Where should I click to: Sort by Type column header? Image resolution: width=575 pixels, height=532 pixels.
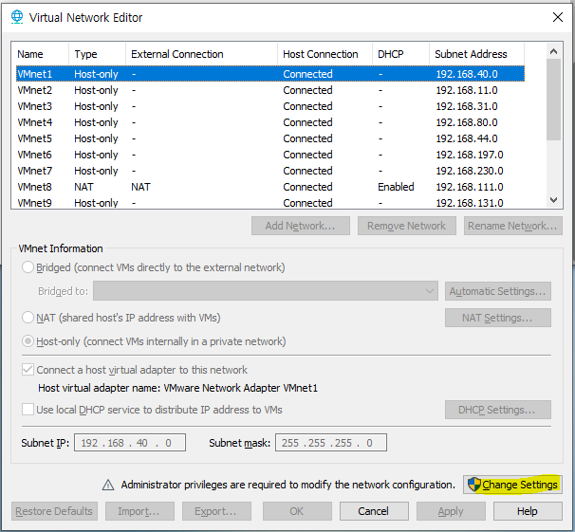coord(97,54)
